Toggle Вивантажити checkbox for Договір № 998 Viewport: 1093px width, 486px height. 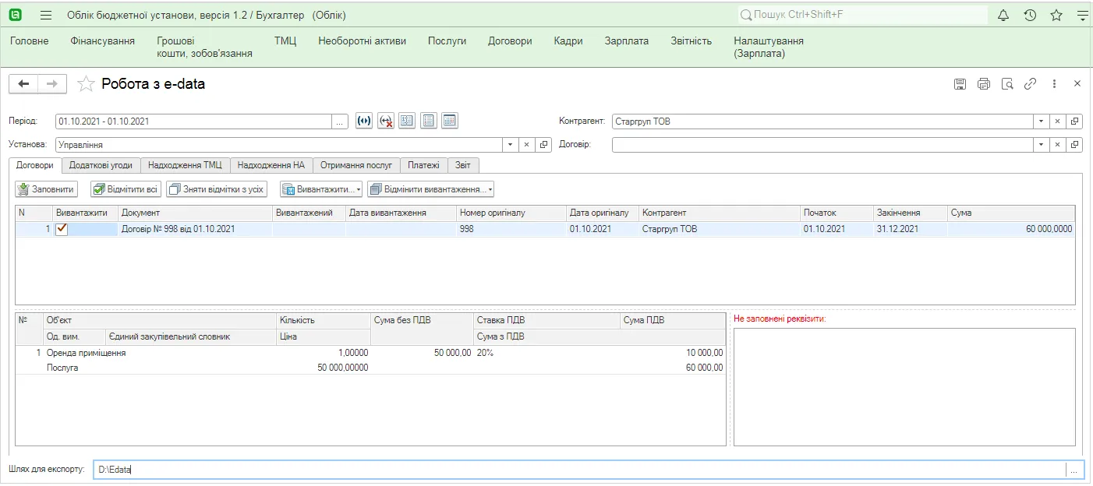click(x=62, y=229)
